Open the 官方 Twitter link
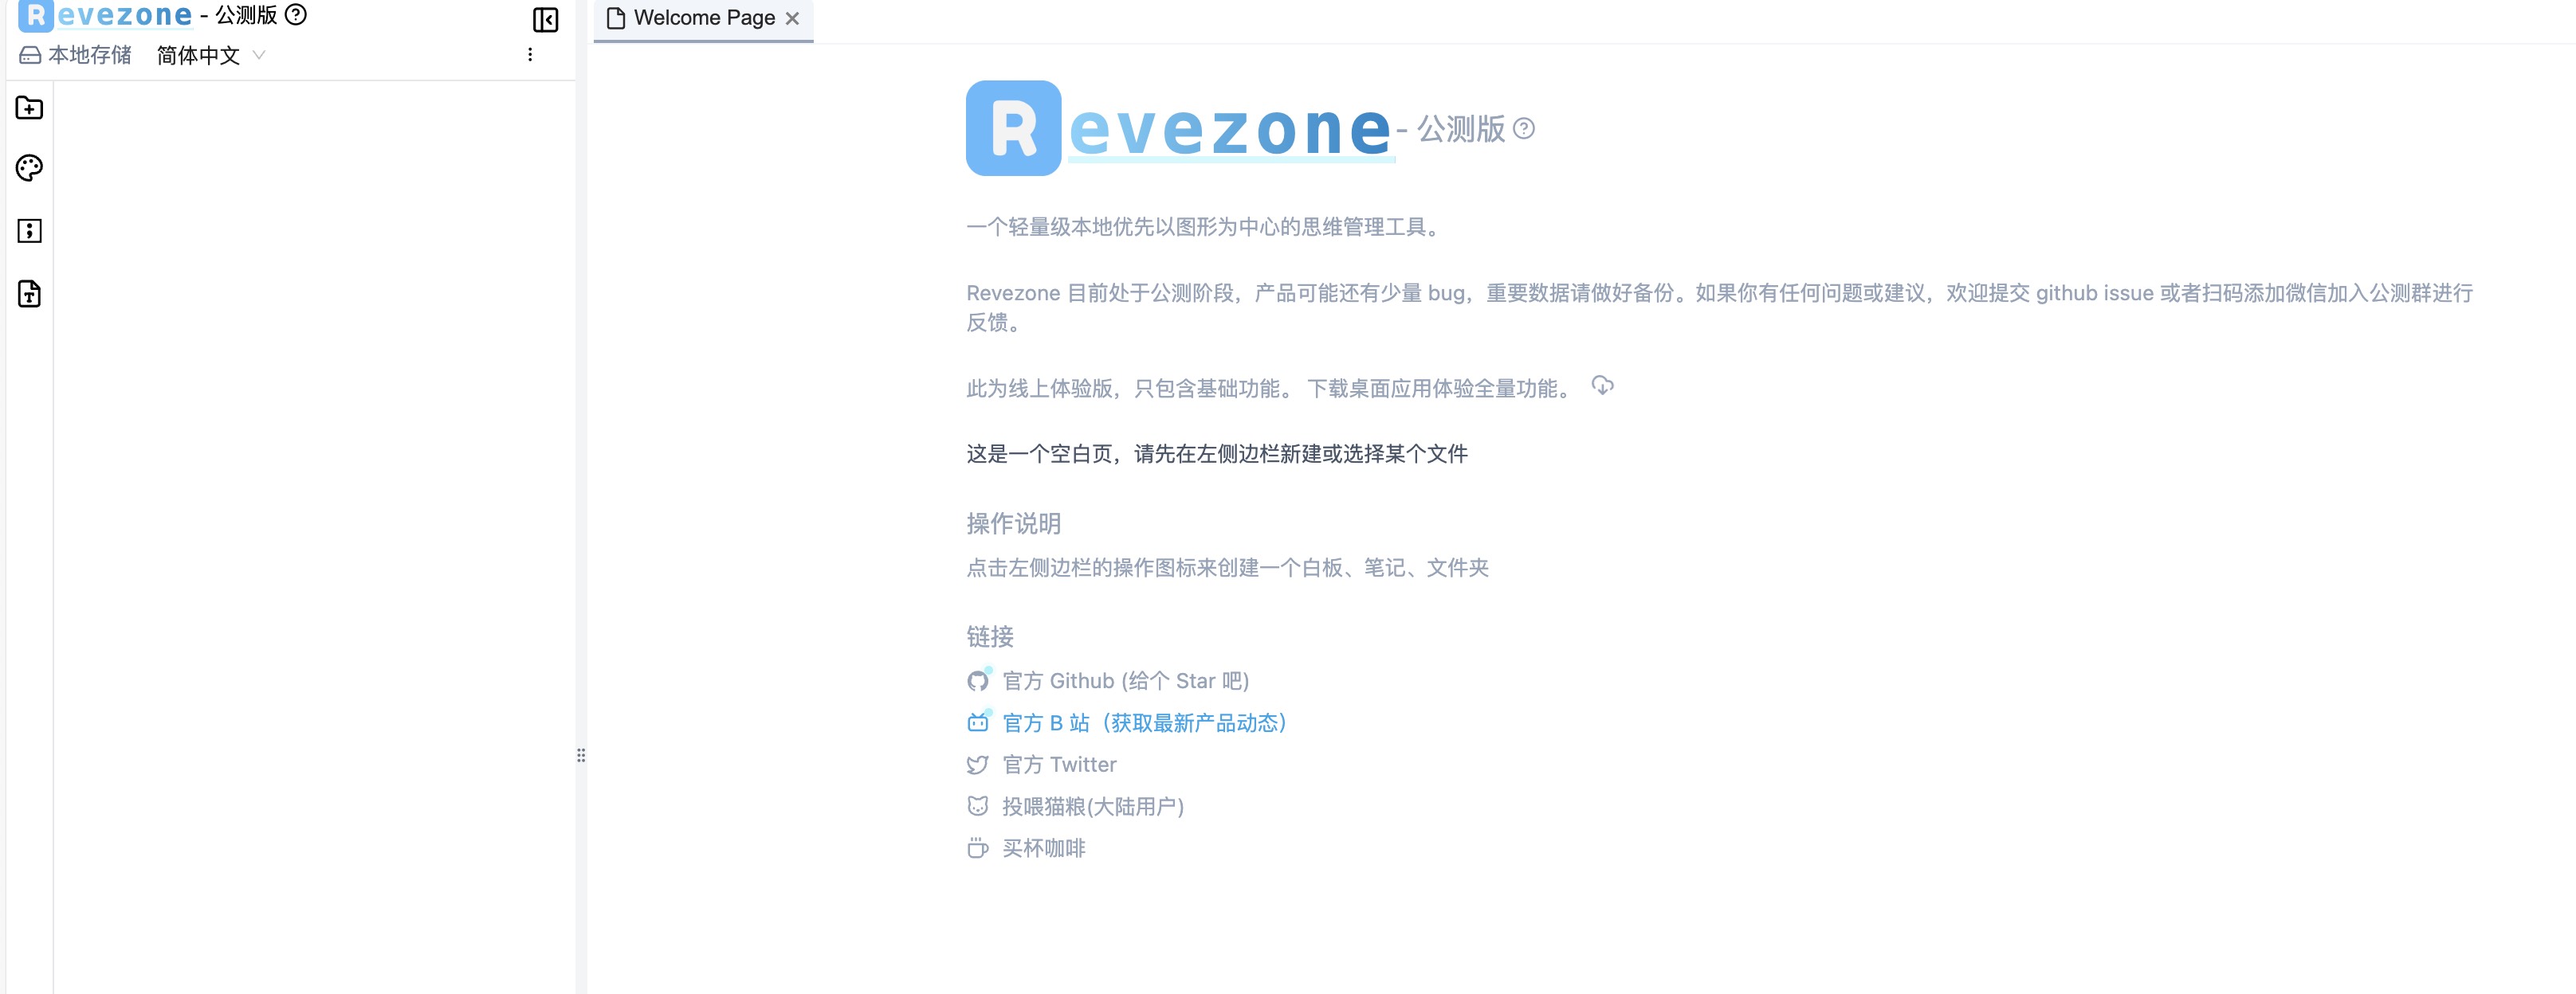This screenshot has height=994, width=2576. [x=1059, y=765]
